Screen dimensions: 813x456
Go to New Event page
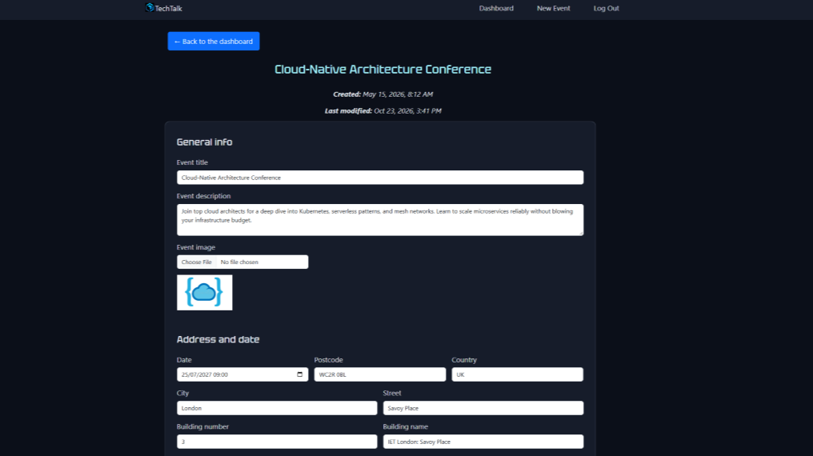point(553,8)
